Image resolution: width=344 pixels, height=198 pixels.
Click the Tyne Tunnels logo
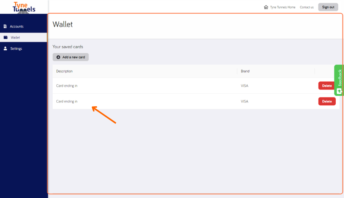pyautogui.click(x=24, y=8)
